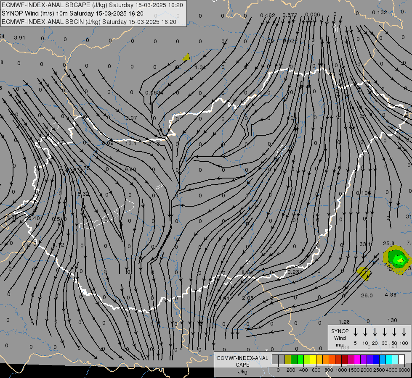Click the 9.80 value on the map
Screen dimensions: 412x378
click(x=130, y=169)
